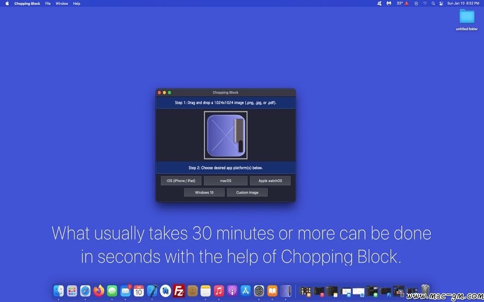Open the Help menu
This screenshot has width=484, height=302.
point(76,4)
